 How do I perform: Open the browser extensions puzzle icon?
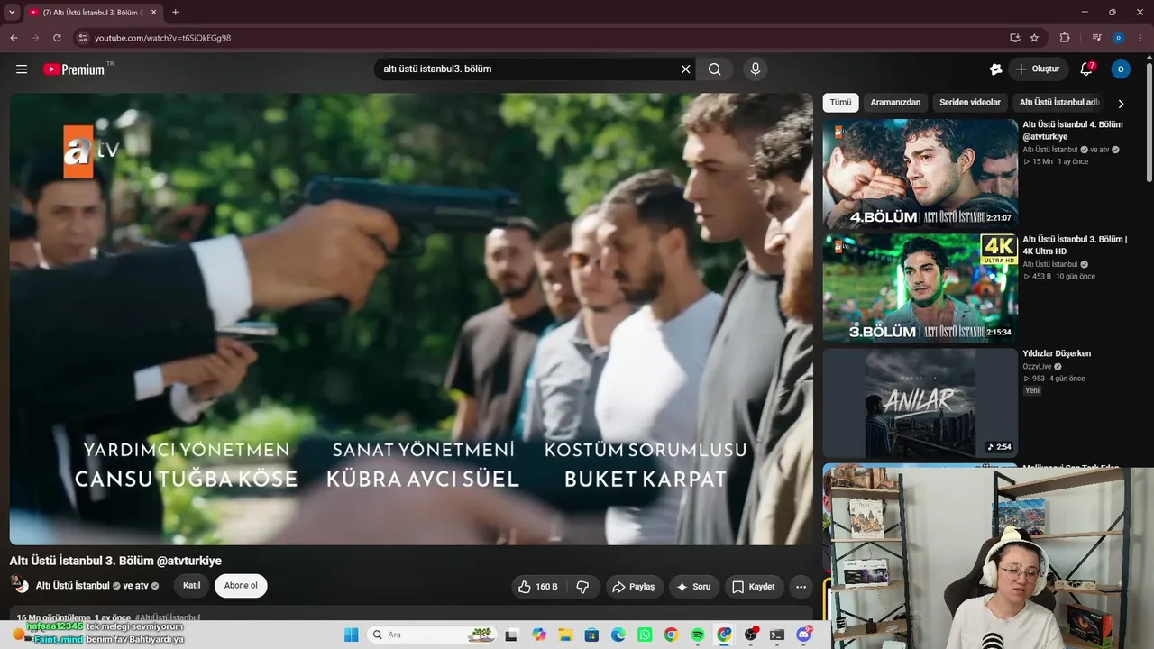click(x=1065, y=38)
